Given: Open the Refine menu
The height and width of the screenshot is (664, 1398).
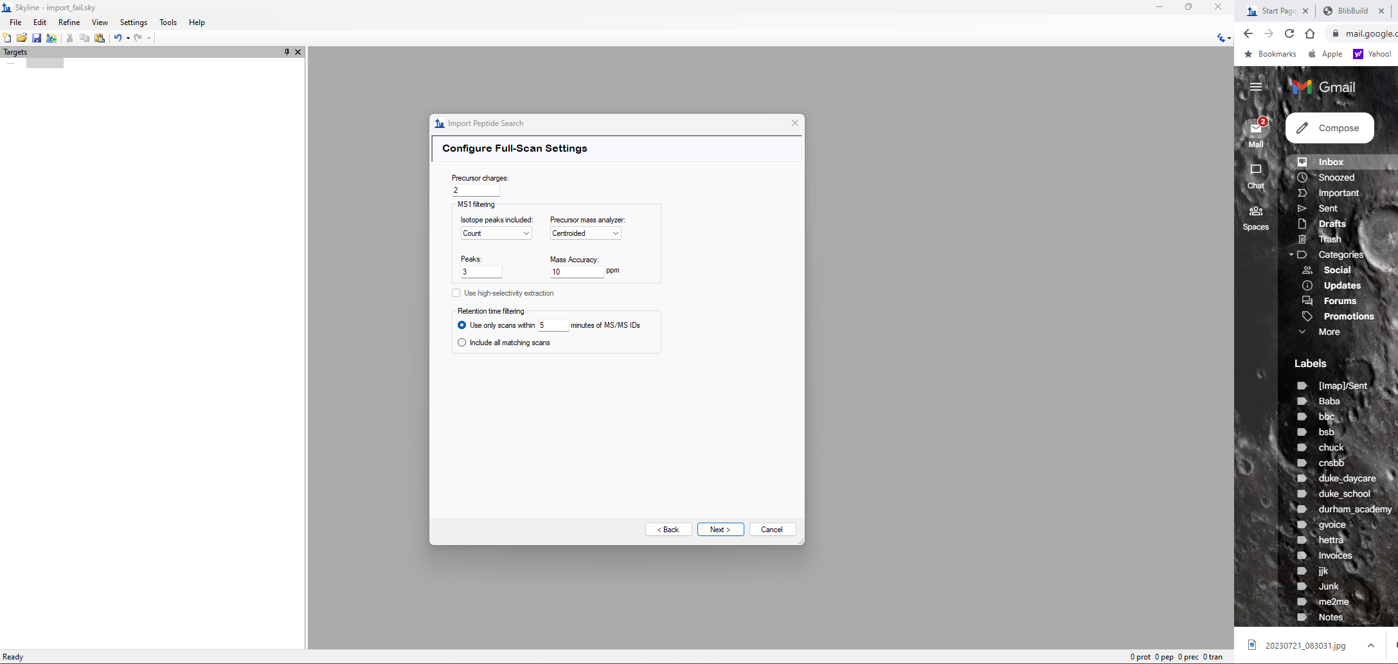Looking at the screenshot, I should click(69, 22).
